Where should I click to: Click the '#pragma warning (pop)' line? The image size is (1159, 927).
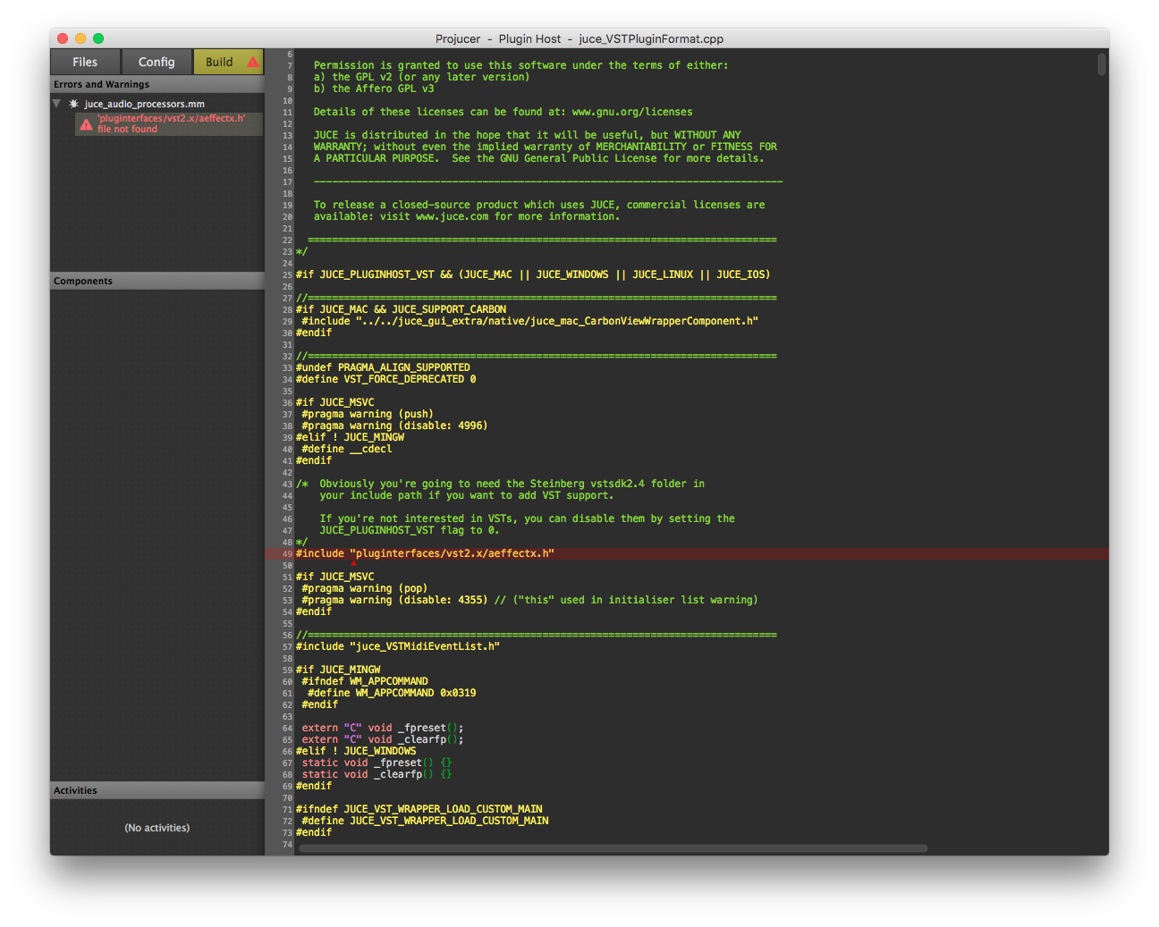point(365,588)
